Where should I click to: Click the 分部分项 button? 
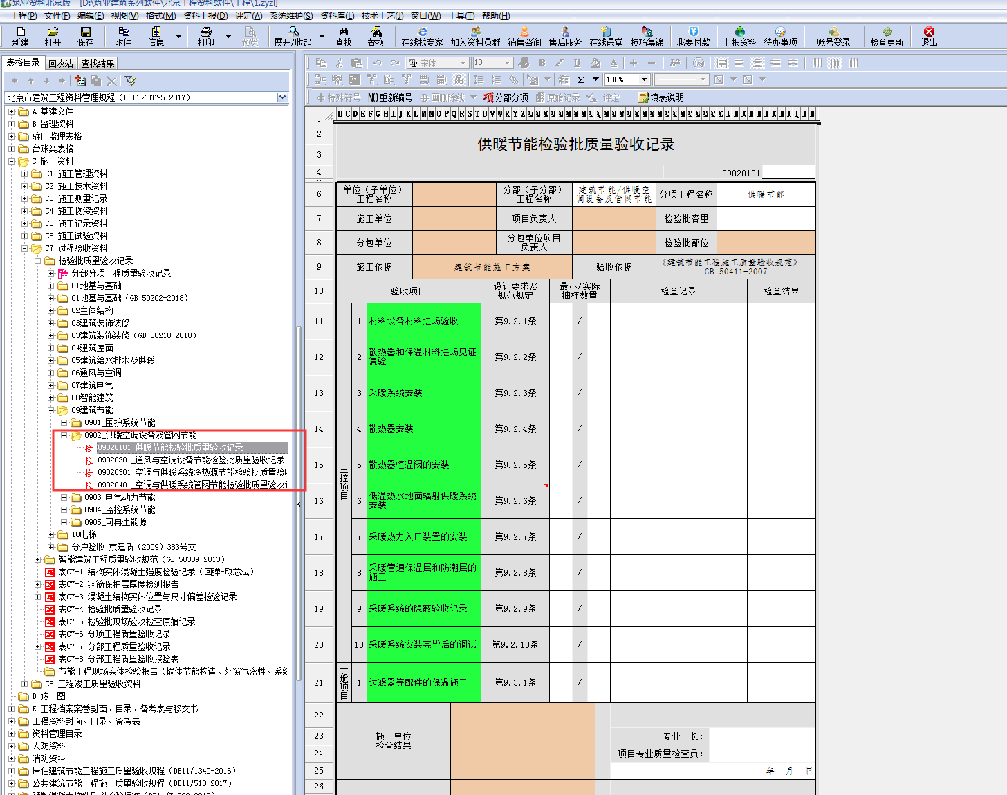506,97
